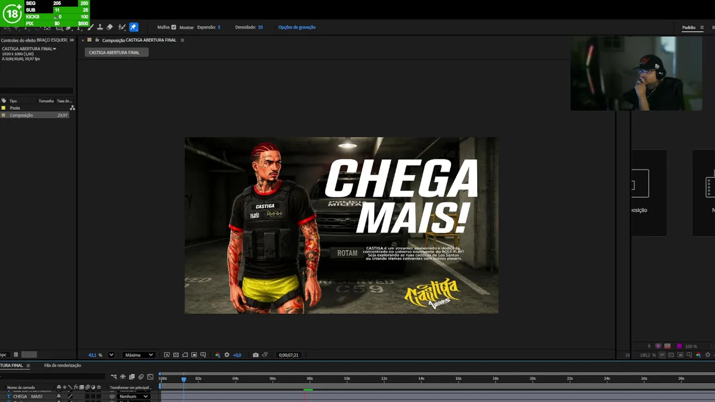The image size is (715, 402).
Task: Open the Padrão workspace tab
Action: coord(689,27)
